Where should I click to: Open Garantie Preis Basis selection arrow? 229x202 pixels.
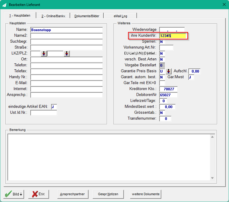(168, 71)
